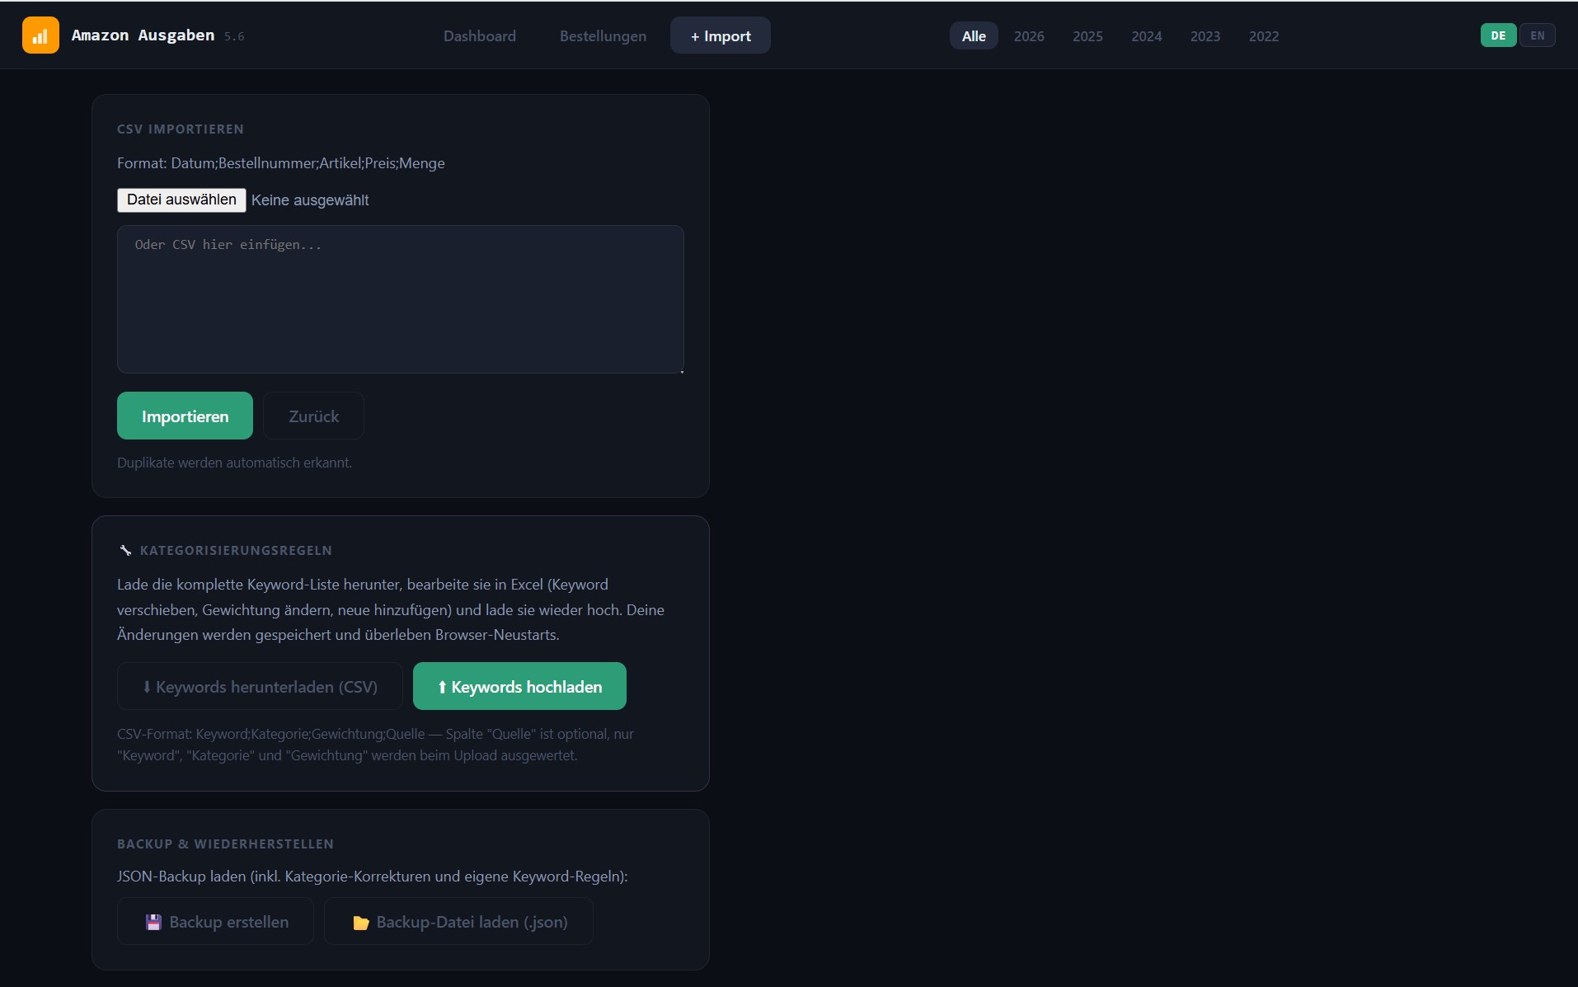Load a backup via Backup-Datei laden (.json)
Viewport: 1578px width, 987px height.
(x=458, y=921)
